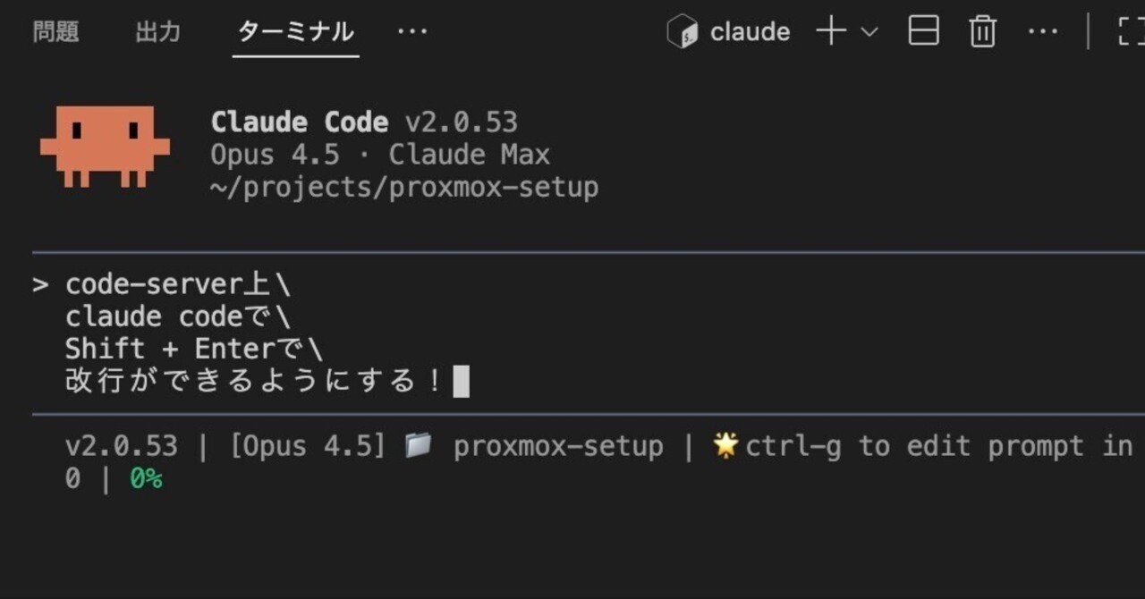Create a new terminal with the plus icon
The width and height of the screenshot is (1145, 599).
coord(831,31)
